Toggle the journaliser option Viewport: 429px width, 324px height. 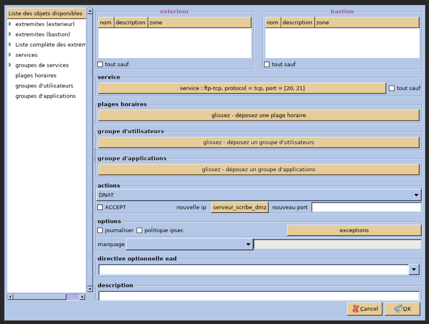click(100, 230)
